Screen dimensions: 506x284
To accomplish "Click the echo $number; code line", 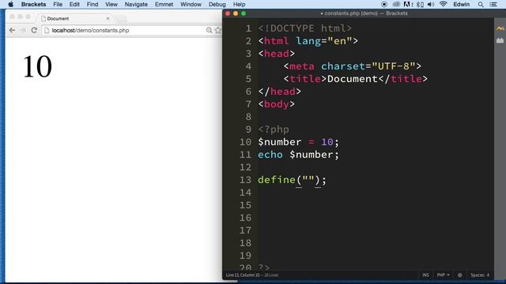I will 298,155.
